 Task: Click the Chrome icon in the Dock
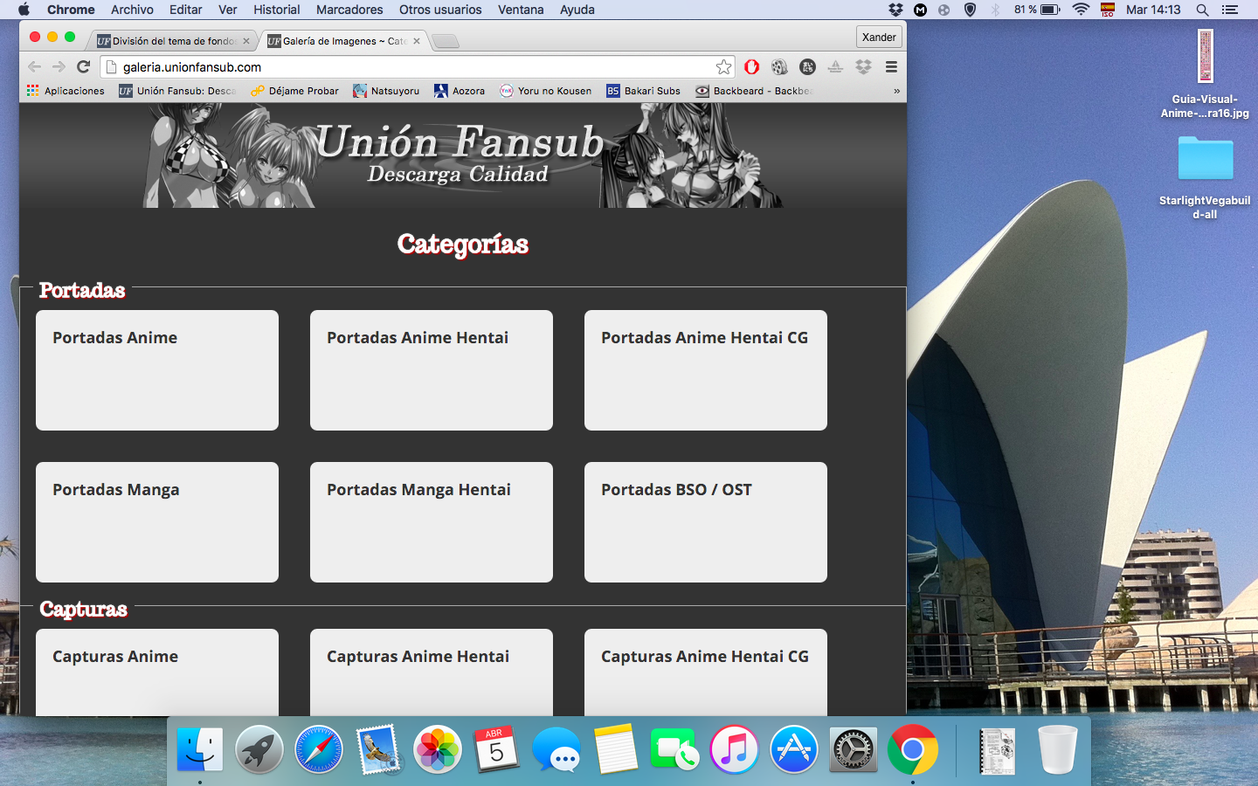(x=913, y=749)
